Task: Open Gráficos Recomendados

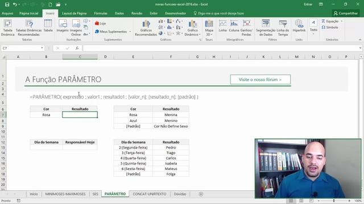Action: point(146,28)
